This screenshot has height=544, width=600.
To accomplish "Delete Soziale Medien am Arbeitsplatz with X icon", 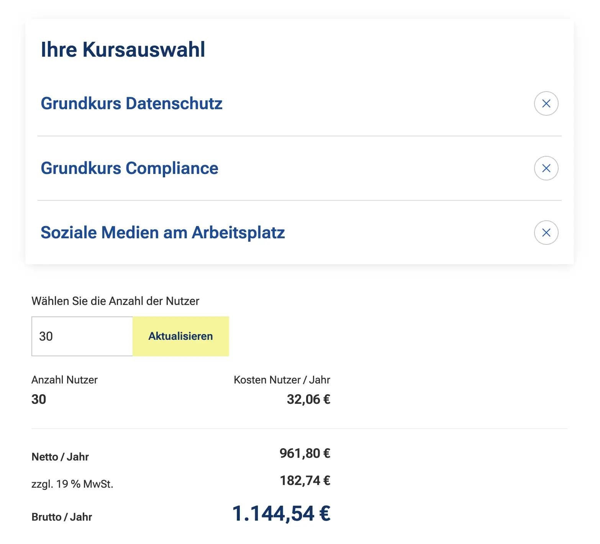I will pos(546,233).
